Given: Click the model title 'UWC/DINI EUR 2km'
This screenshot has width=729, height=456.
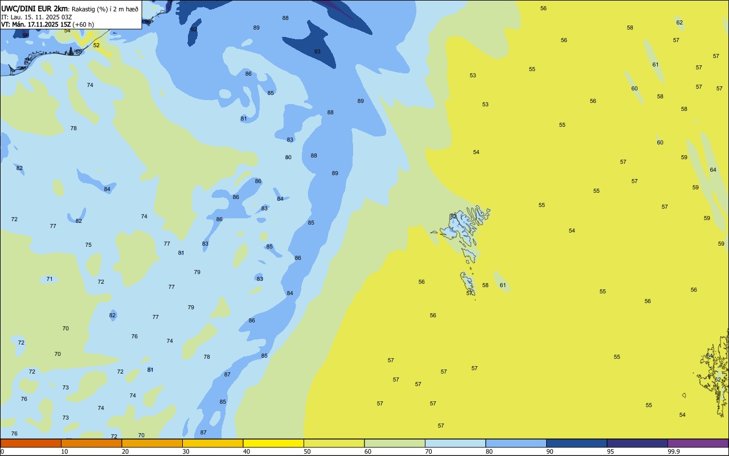Looking at the screenshot, I should [35, 8].
